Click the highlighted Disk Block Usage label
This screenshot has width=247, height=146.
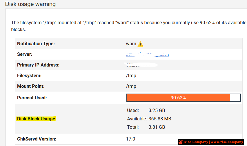point(36,119)
